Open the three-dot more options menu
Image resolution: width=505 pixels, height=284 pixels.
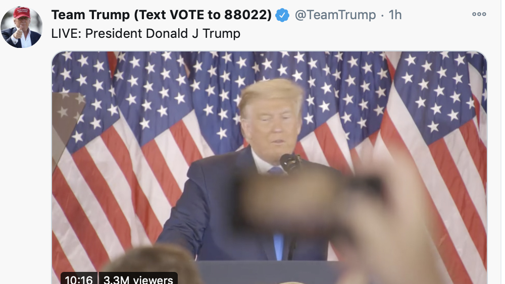(x=479, y=14)
